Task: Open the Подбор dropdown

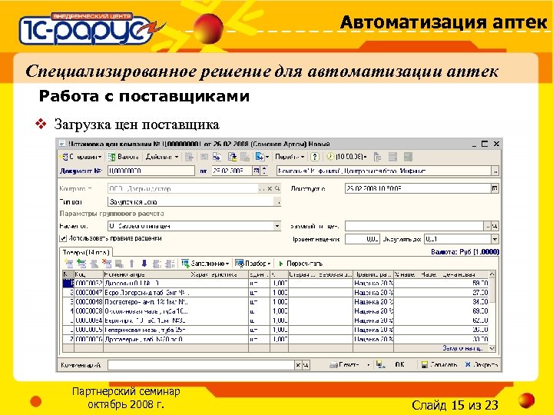Action: (x=253, y=264)
